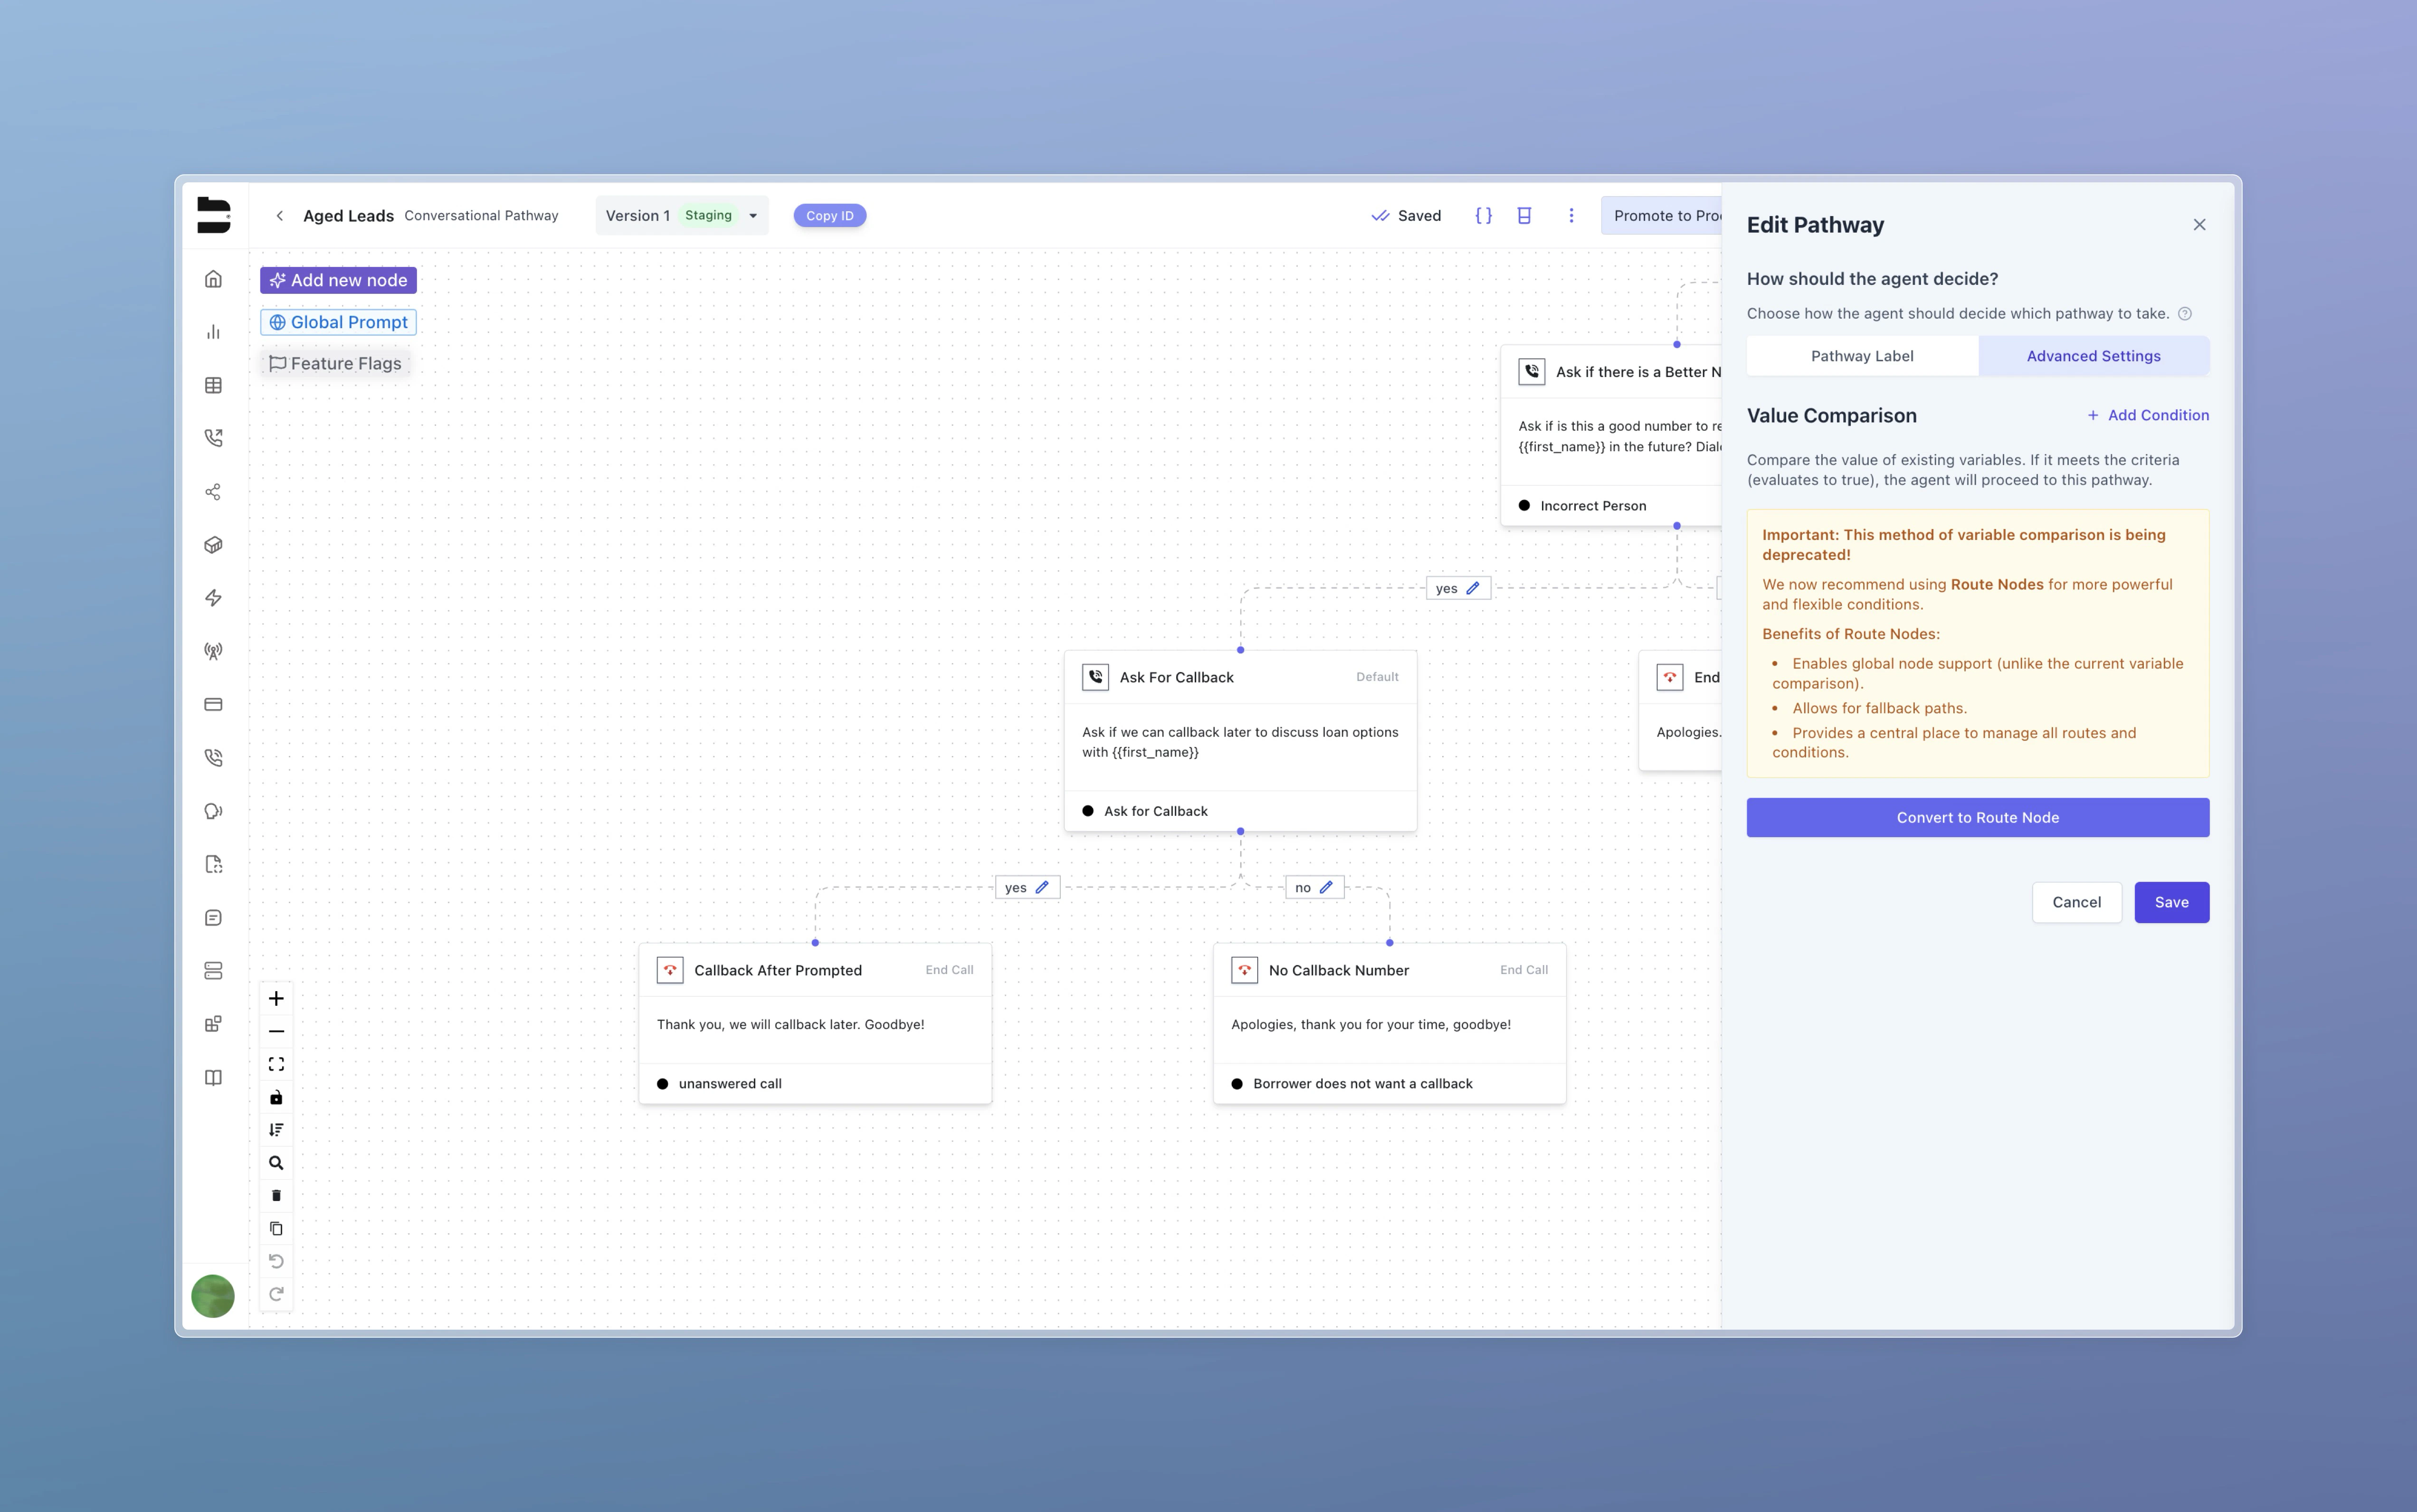Select the Ask For Callback node title
The height and width of the screenshot is (1512, 2417).
(1177, 677)
